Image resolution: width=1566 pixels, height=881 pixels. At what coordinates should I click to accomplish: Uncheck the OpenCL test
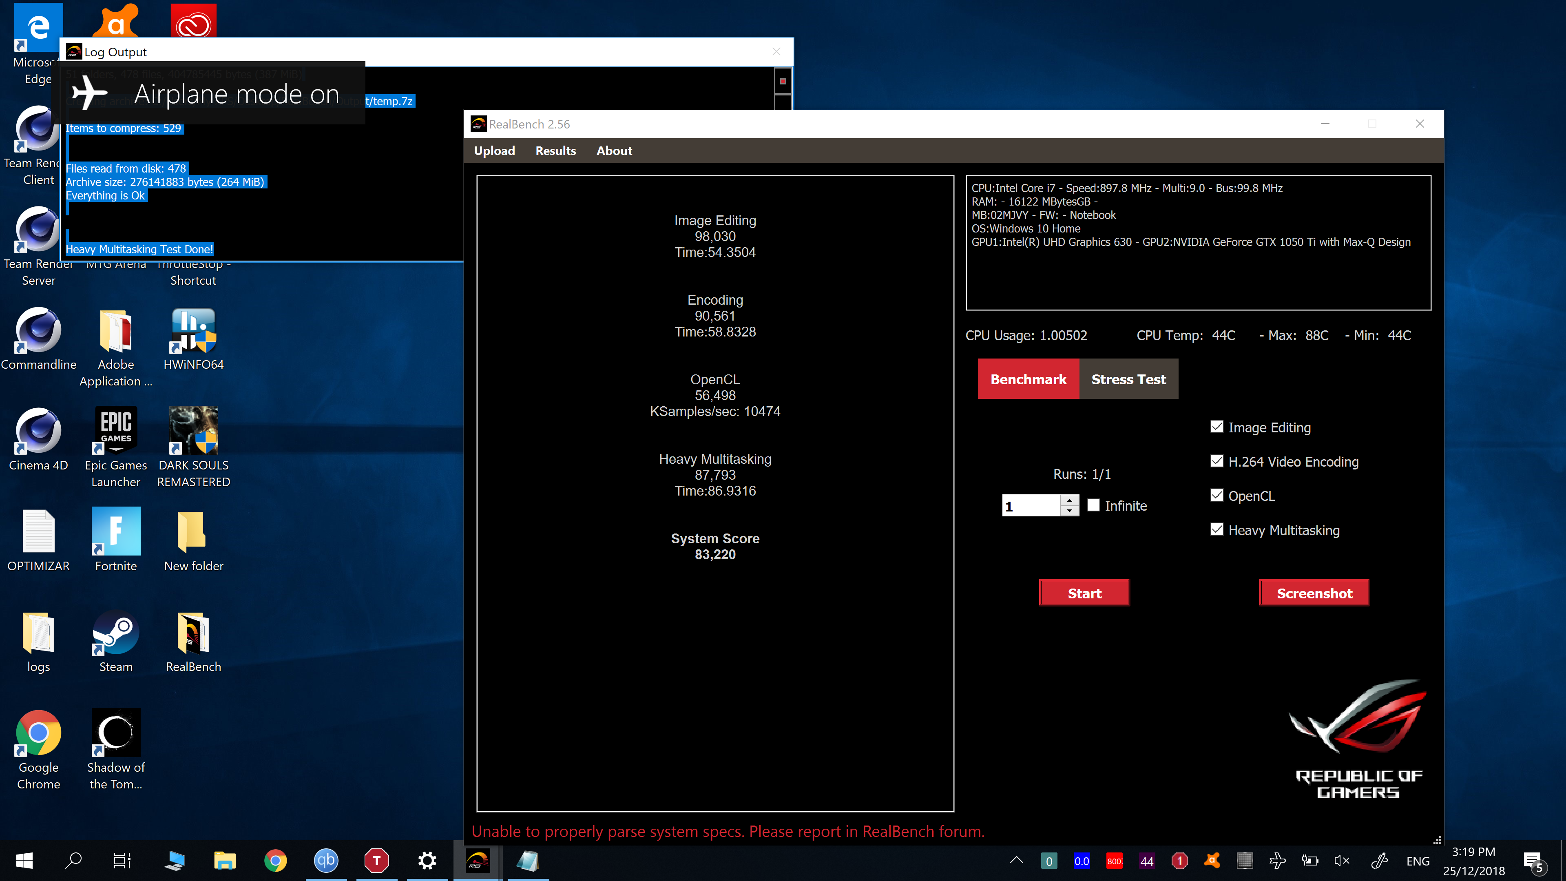(1217, 495)
